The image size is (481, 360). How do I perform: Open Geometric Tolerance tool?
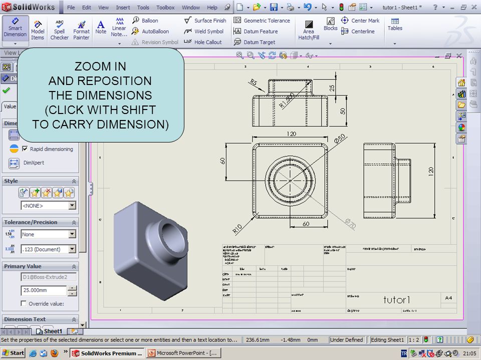coord(262,20)
